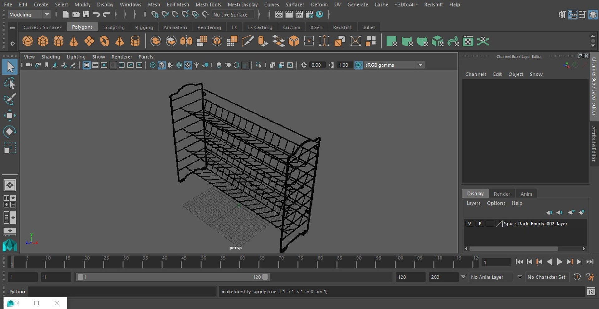Viewport: 599px width, 309px height.
Task: Create a polygon torus from shelf
Action: pyautogui.click(x=104, y=41)
